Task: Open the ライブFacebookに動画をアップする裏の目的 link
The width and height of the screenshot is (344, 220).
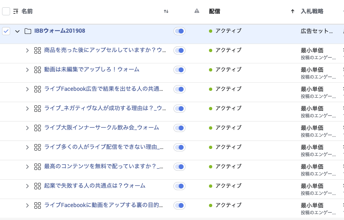Action: 103,205
